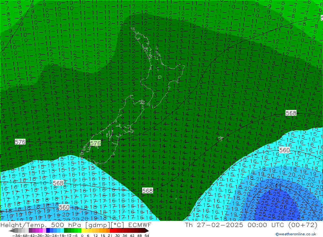Open the ©weatheronline.co.uk link
Viewport: 323px width, 237px height.
[296, 234]
